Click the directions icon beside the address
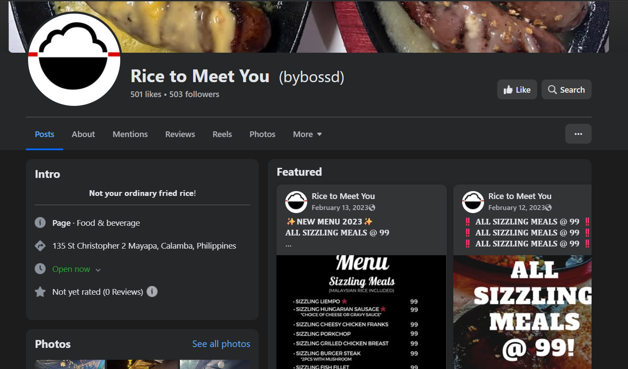This screenshot has width=628, height=369. (40, 246)
